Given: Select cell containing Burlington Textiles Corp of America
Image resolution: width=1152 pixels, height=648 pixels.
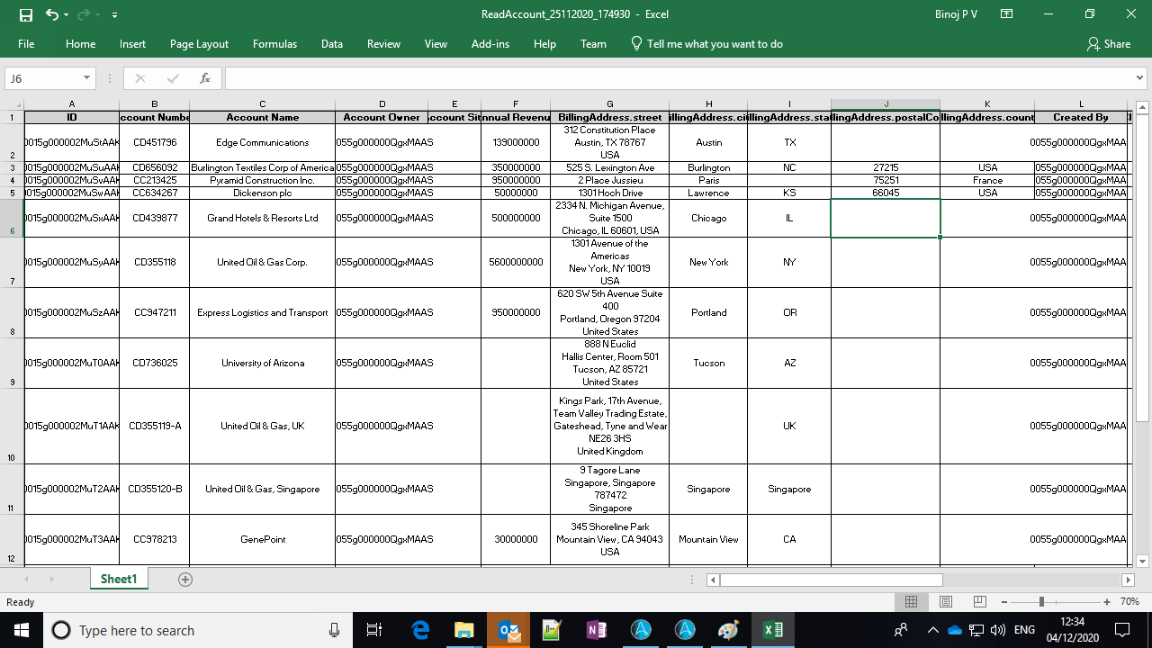Looking at the screenshot, I should 262,167.
